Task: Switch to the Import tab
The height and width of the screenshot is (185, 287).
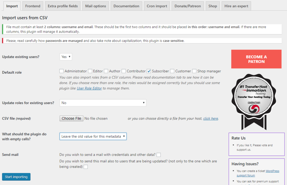Action: [x=12, y=6]
